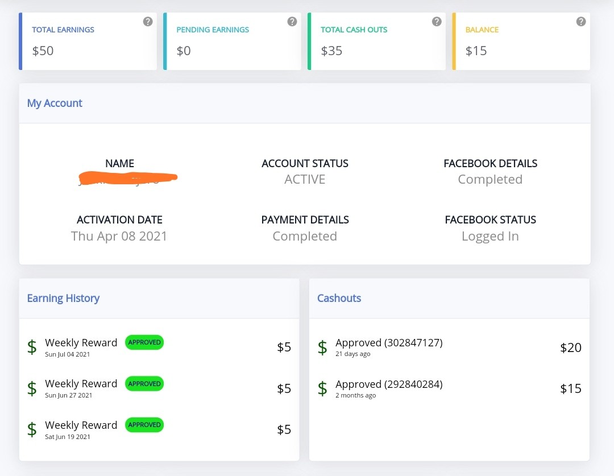The image size is (614, 476).
Task: Click the Facebook Status Logged In value
Action: point(490,236)
